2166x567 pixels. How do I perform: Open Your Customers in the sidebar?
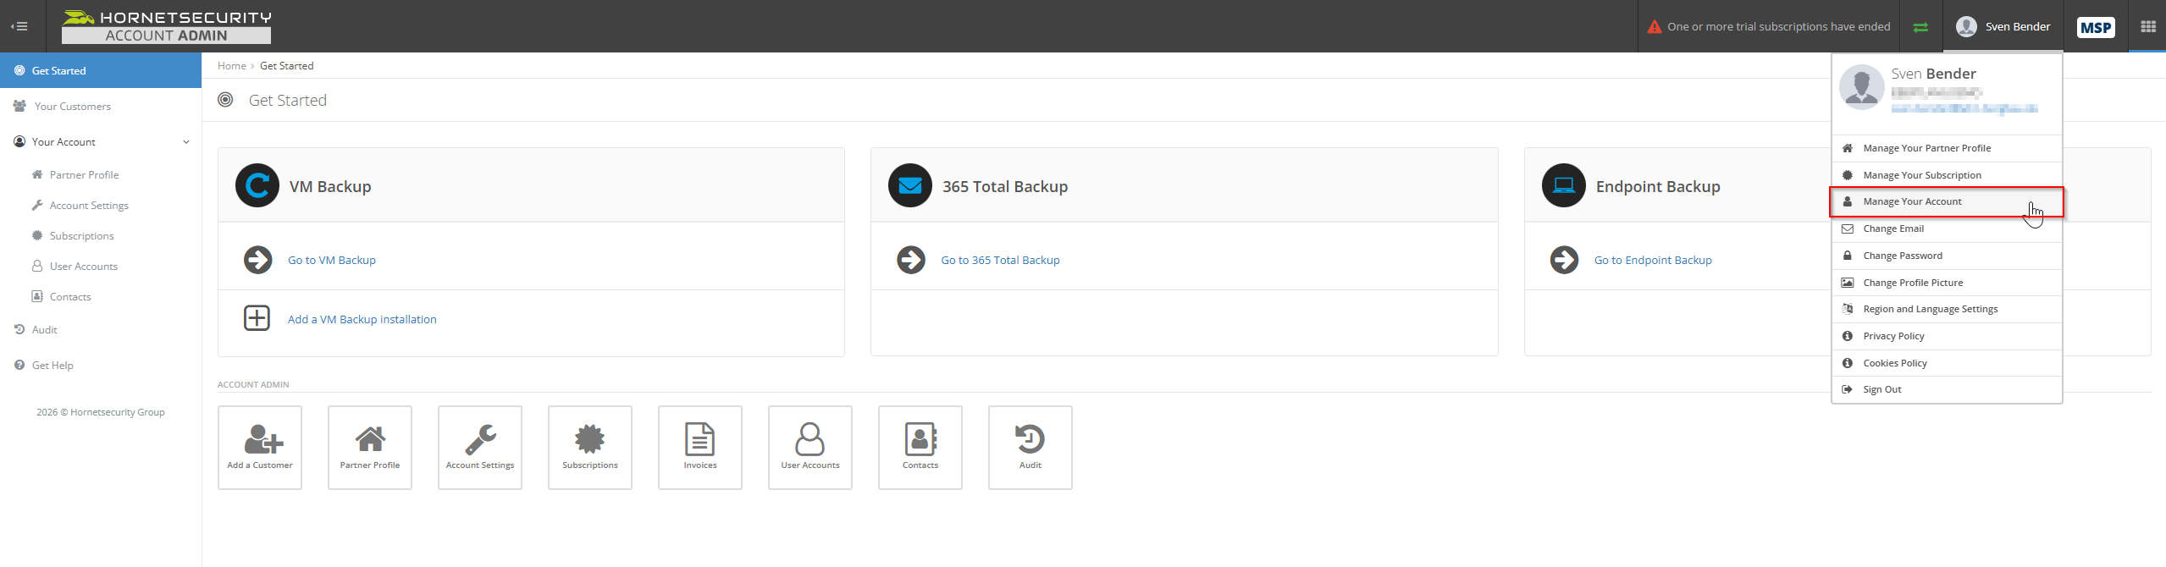pos(73,107)
